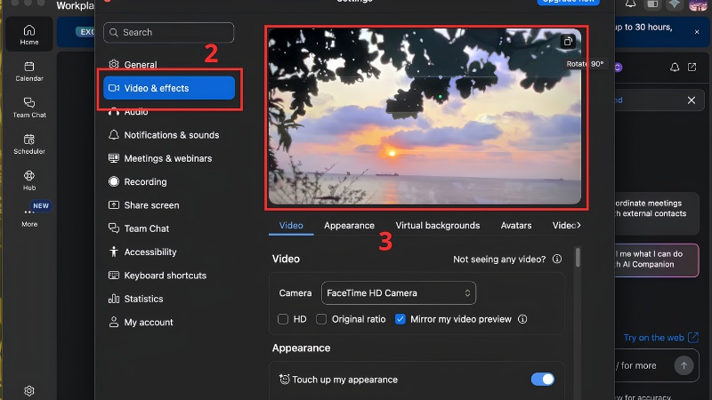The height and width of the screenshot is (400, 712).
Task: Click the coordinate meetings suggestion card
Action: (657, 213)
